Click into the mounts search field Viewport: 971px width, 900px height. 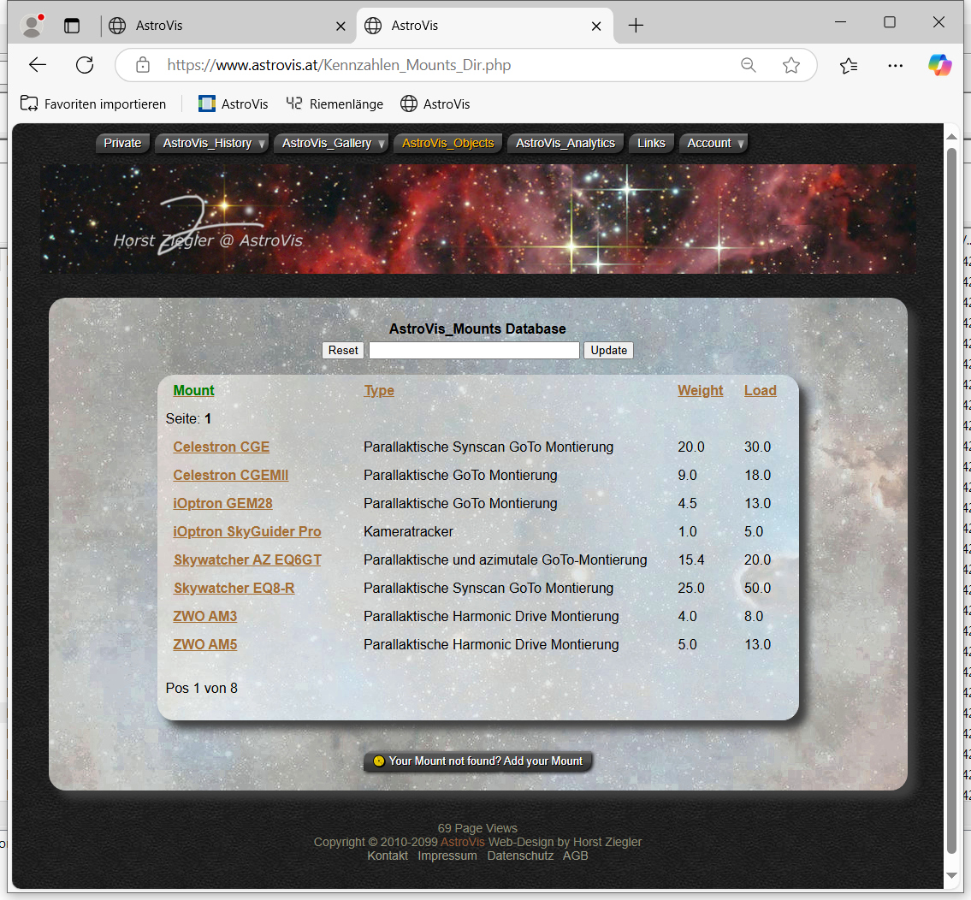tap(474, 350)
